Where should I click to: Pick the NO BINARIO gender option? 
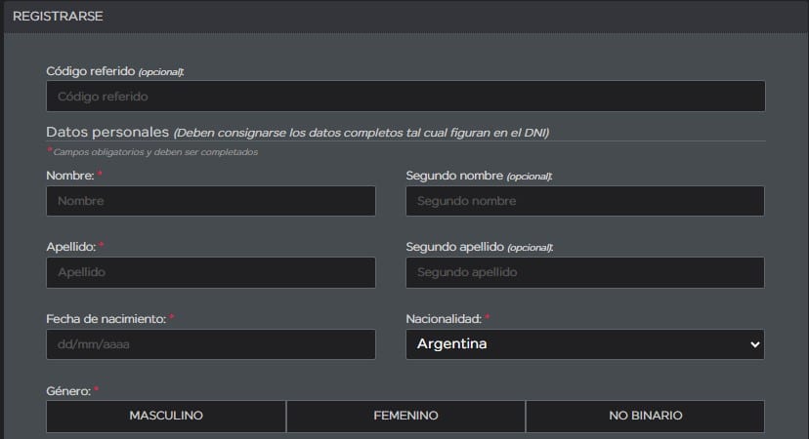click(x=645, y=416)
